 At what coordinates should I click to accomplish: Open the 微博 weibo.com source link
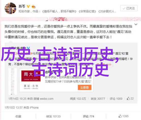coord(44,99)
